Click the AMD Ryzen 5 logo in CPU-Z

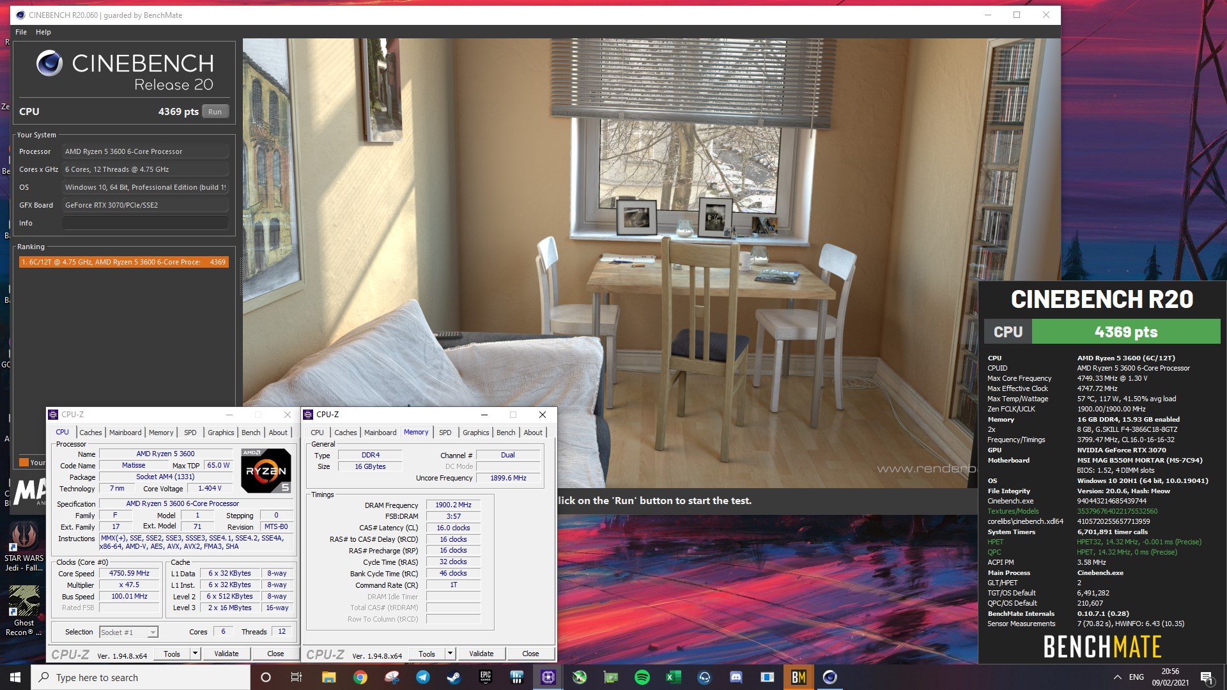[266, 471]
